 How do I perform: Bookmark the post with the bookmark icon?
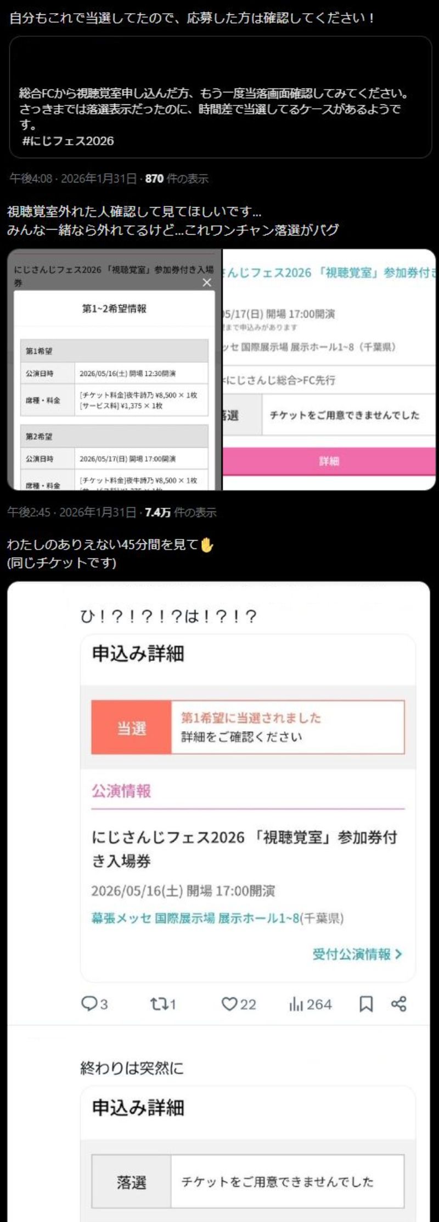tap(366, 1004)
